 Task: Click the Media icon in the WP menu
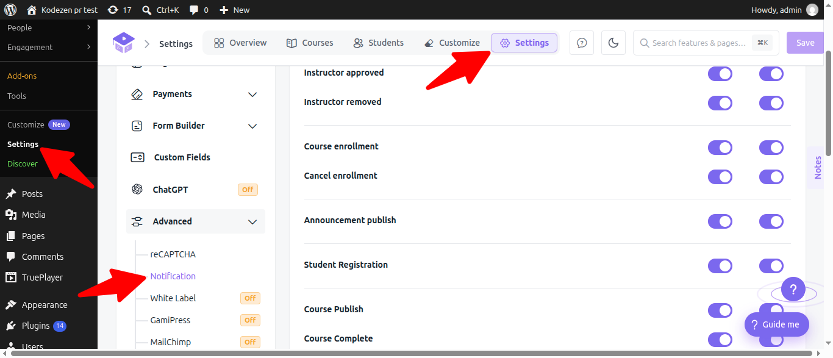click(11, 215)
